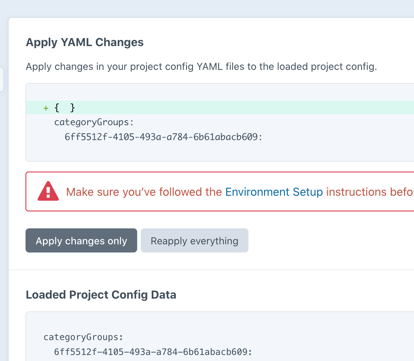
Task: Select the UUID line in Loaded Project Config Data
Action: 153,352
